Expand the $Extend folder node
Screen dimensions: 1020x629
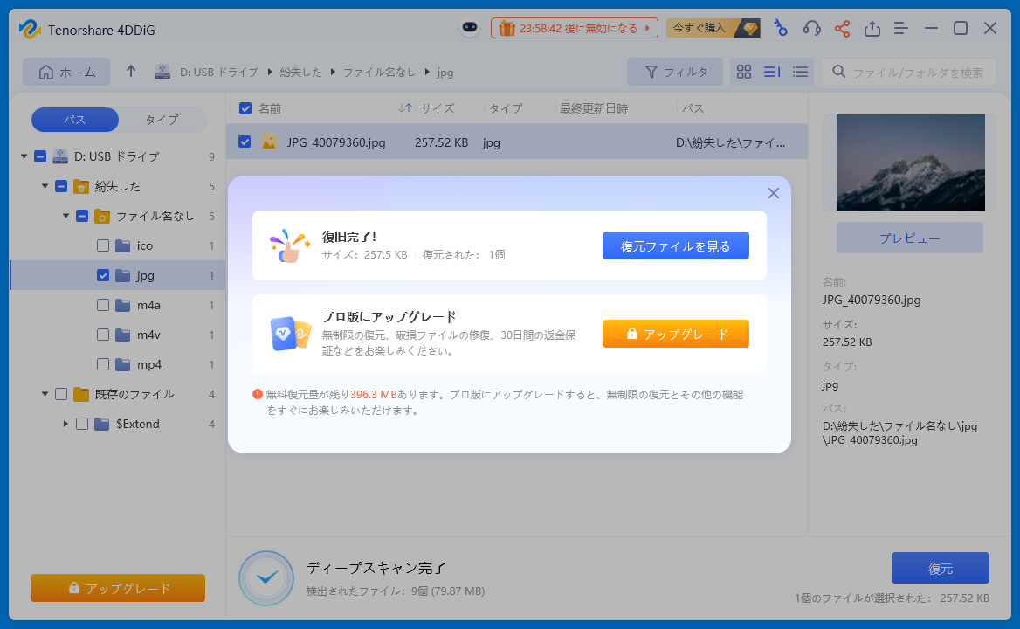[x=65, y=424]
